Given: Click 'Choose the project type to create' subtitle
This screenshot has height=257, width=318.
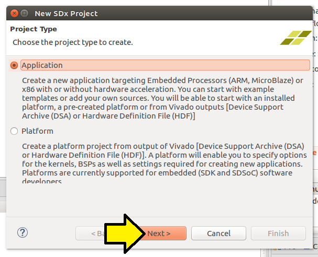Looking at the screenshot, I should 73,42.
